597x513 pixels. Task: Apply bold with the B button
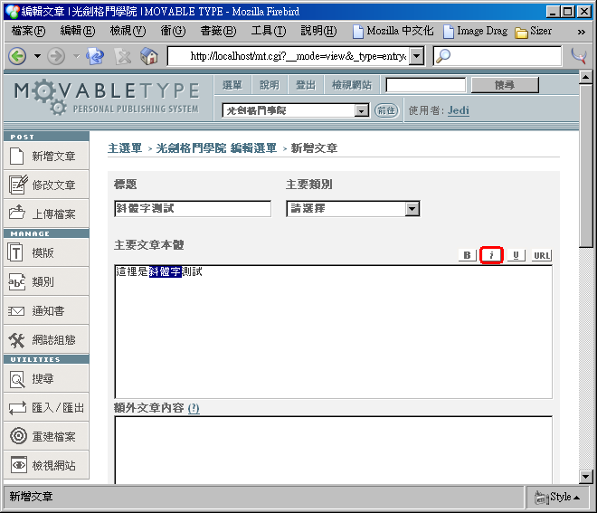[x=467, y=255]
